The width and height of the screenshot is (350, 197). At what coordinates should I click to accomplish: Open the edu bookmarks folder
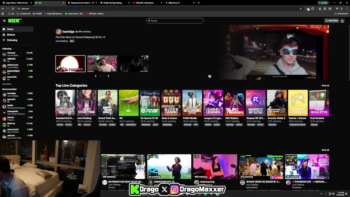(x=11, y=13)
